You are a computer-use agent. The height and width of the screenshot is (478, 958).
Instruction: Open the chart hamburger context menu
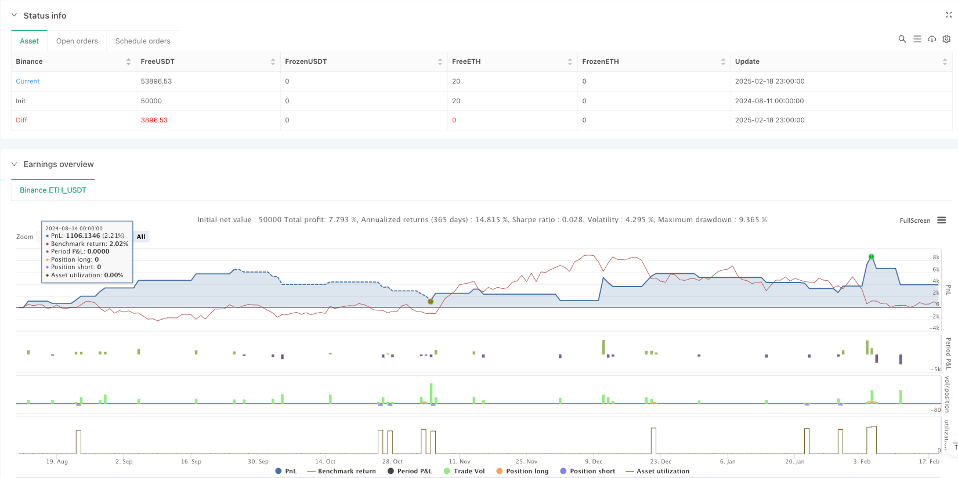[942, 220]
